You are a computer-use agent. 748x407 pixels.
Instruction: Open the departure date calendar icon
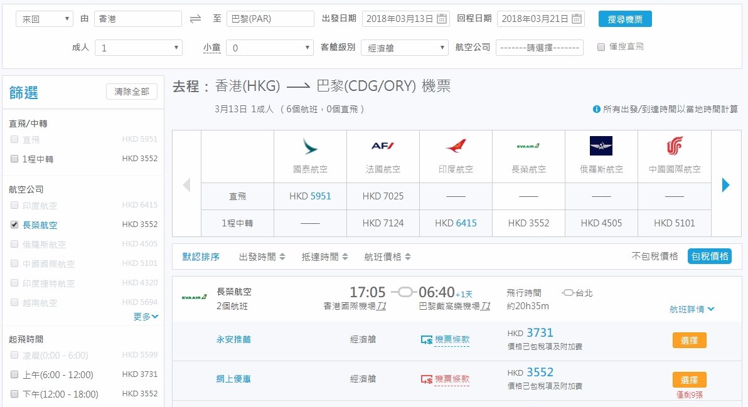coord(442,19)
